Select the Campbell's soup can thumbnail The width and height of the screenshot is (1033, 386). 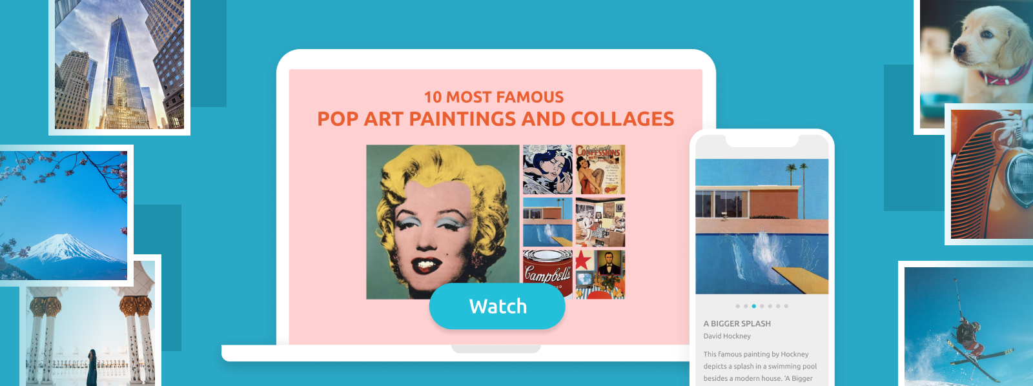[x=547, y=274]
